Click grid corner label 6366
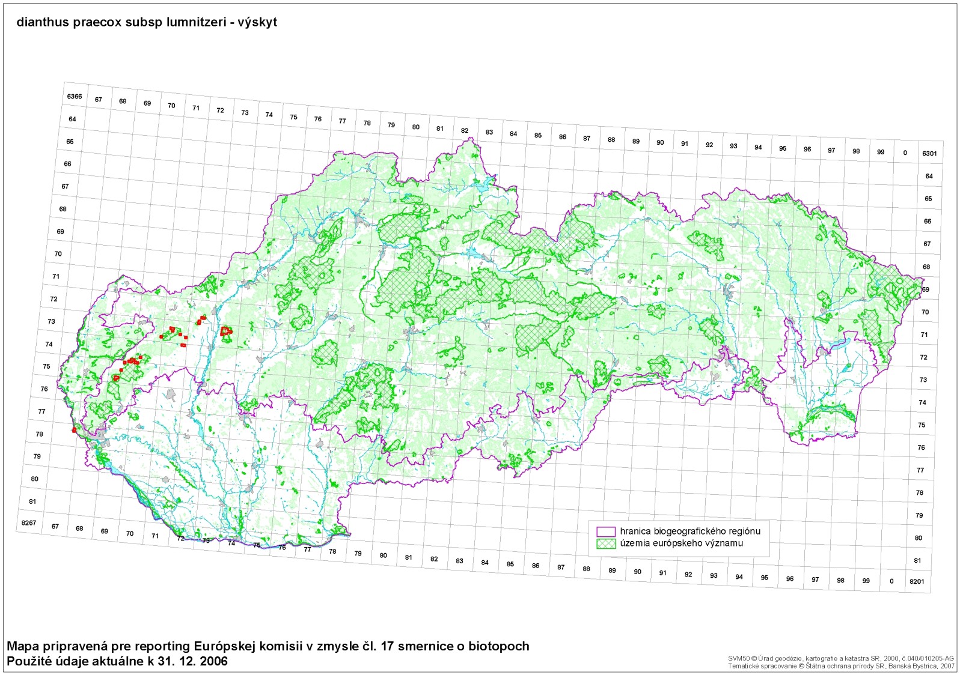The width and height of the screenshot is (960, 675). coord(75,97)
